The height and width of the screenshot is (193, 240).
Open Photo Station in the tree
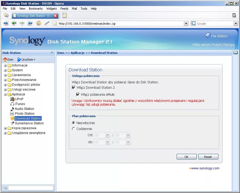click(x=22, y=114)
